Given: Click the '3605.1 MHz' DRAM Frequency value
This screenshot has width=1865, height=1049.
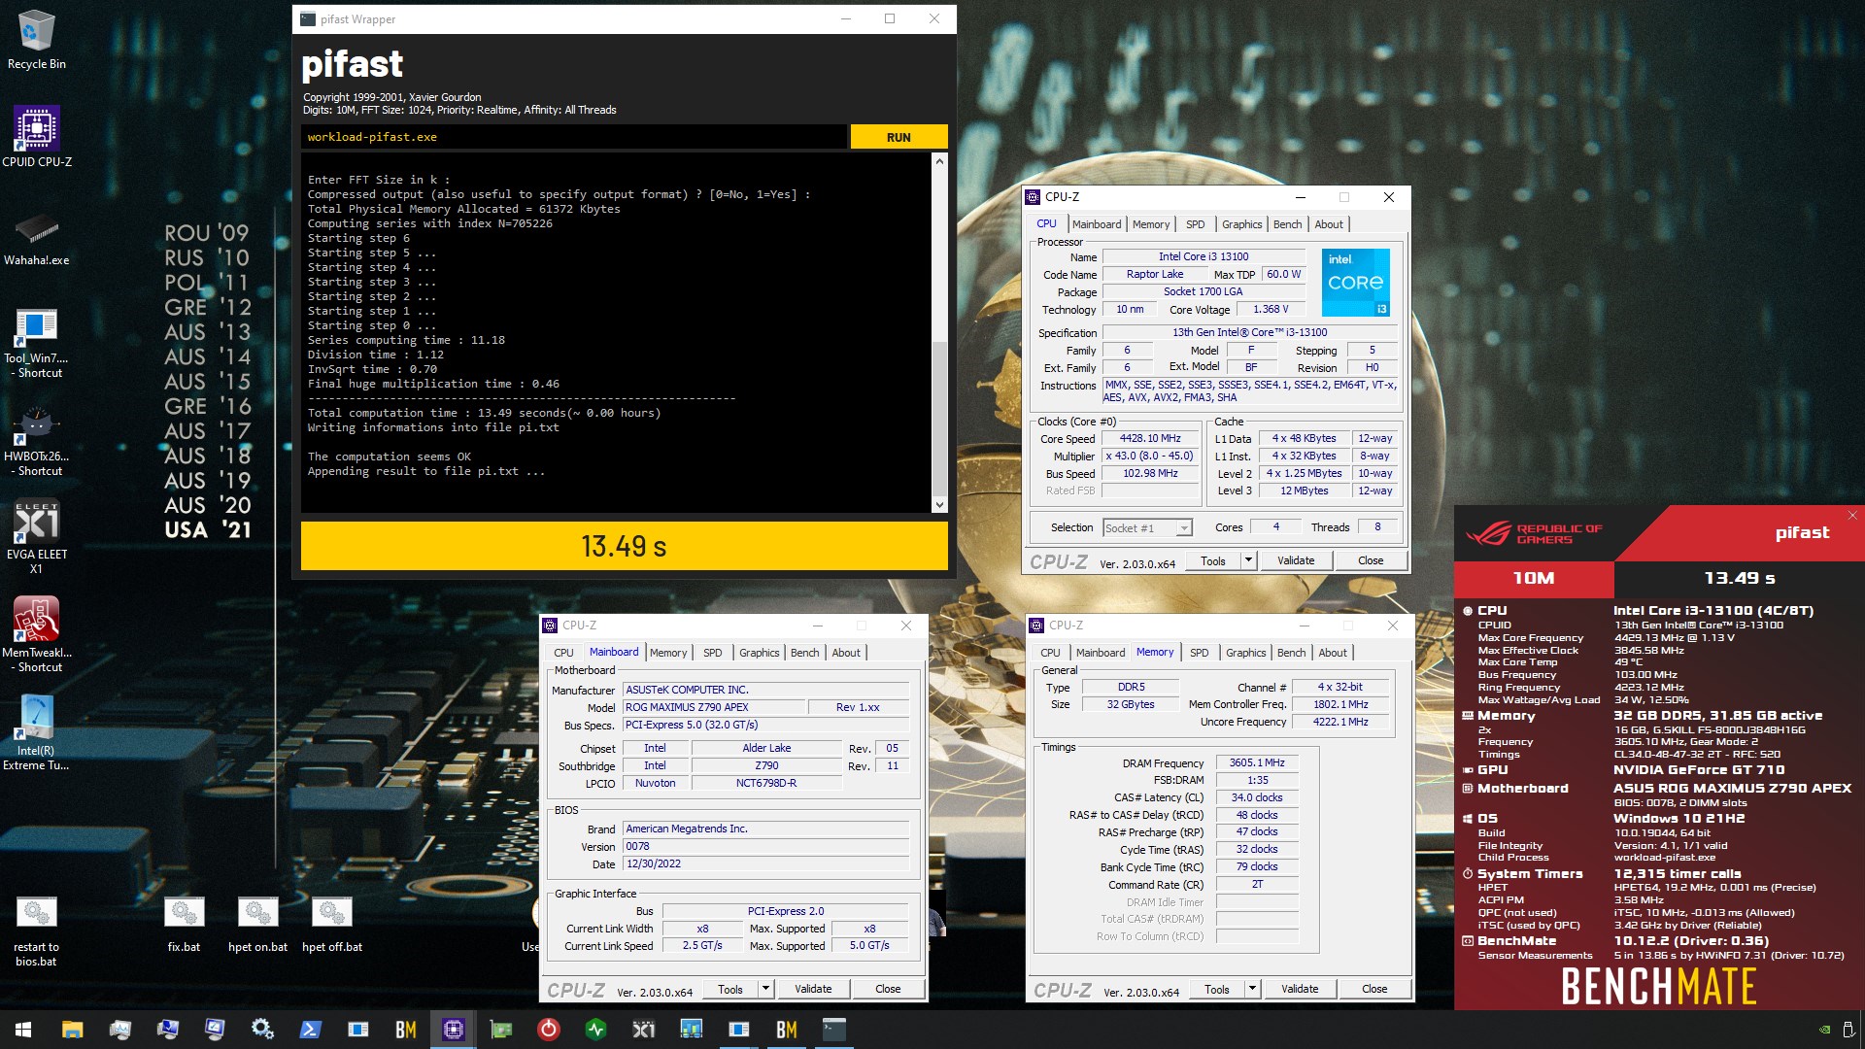Looking at the screenshot, I should click(1257, 762).
